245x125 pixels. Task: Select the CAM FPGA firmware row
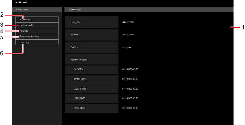click(80, 79)
